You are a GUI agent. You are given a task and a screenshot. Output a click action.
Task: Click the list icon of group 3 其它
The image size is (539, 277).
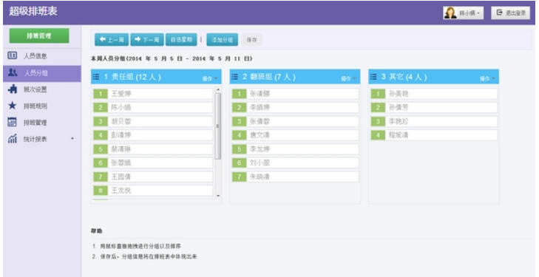[373, 77]
